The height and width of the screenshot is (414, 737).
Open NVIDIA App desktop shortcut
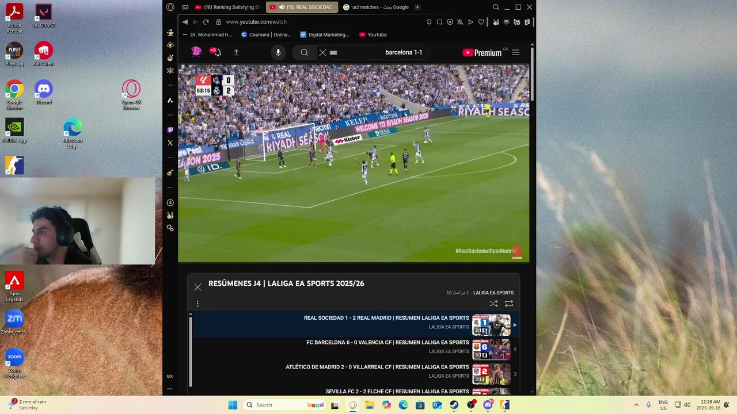pos(14,131)
